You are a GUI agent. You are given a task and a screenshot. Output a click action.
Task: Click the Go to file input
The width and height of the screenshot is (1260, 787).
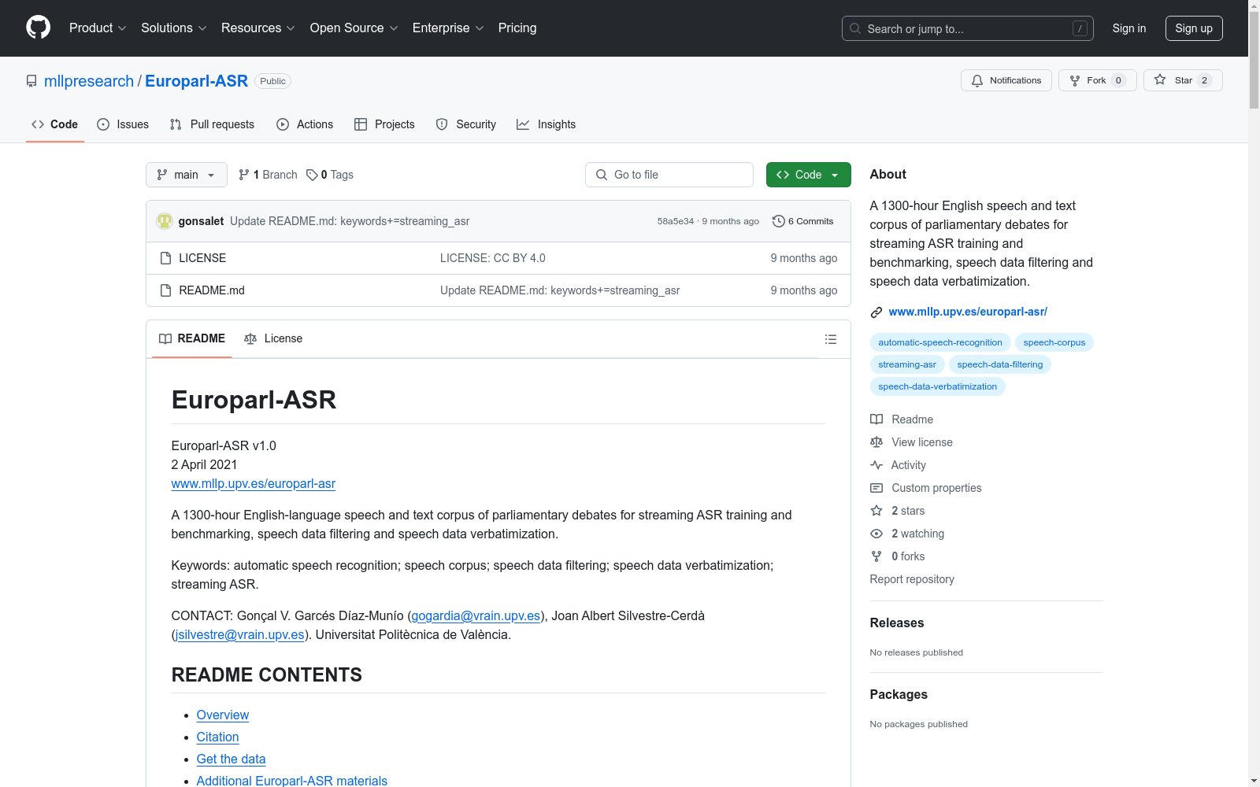click(x=669, y=175)
